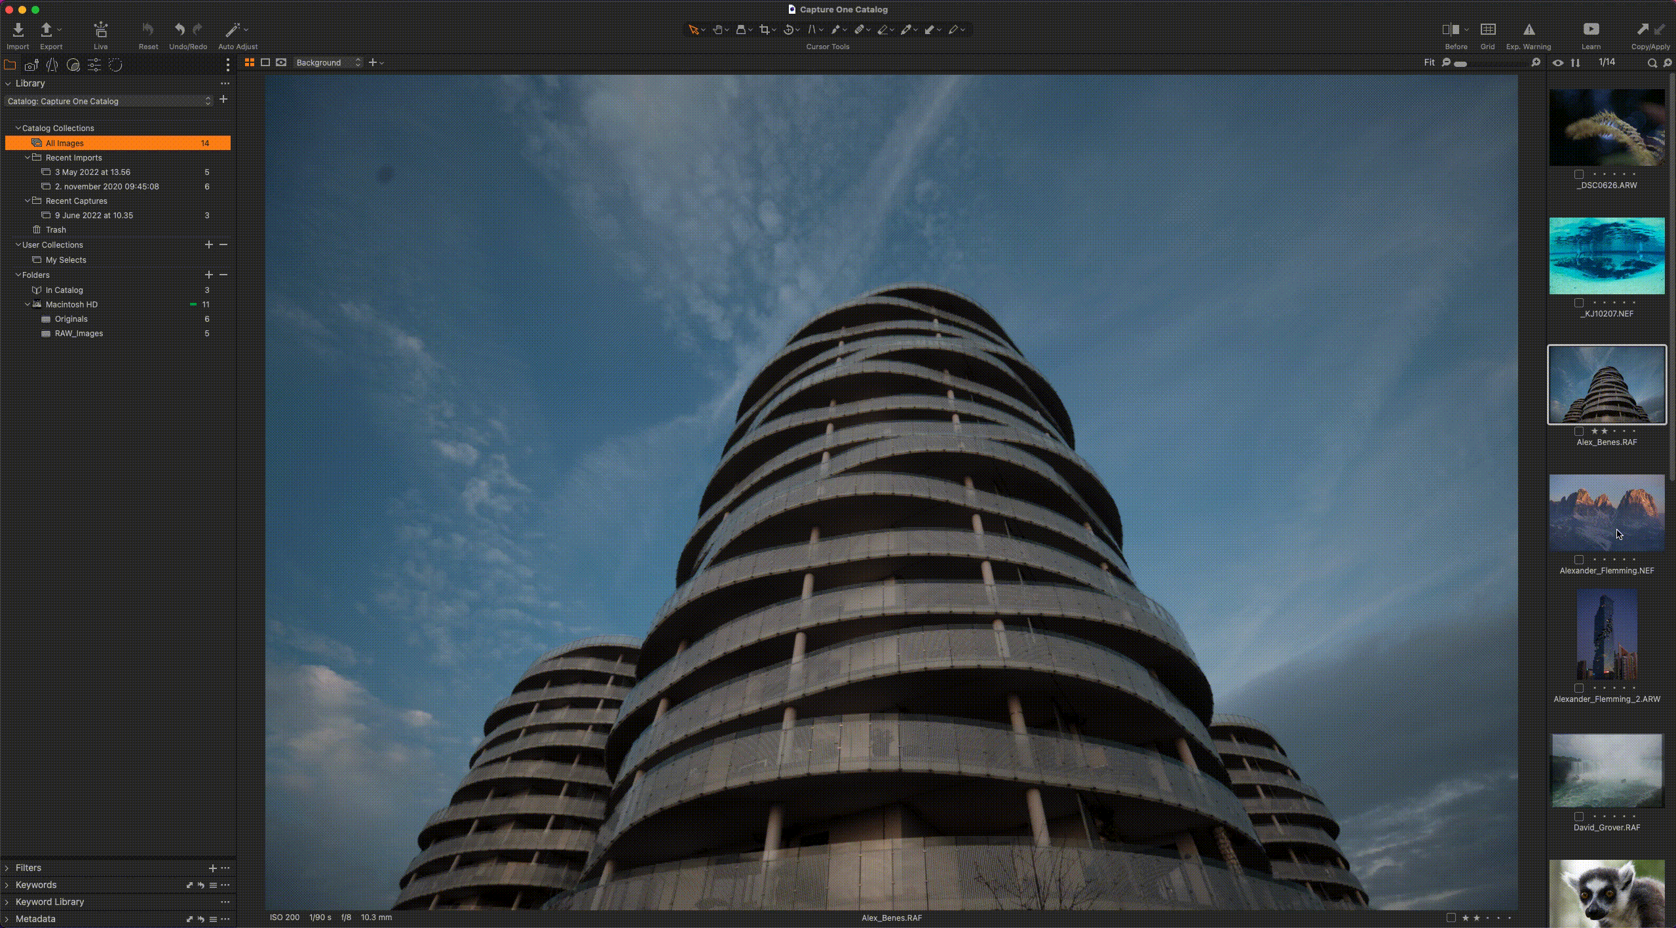The image size is (1676, 928).
Task: Click the browser zoom-in magnifier icon
Action: (x=1667, y=63)
